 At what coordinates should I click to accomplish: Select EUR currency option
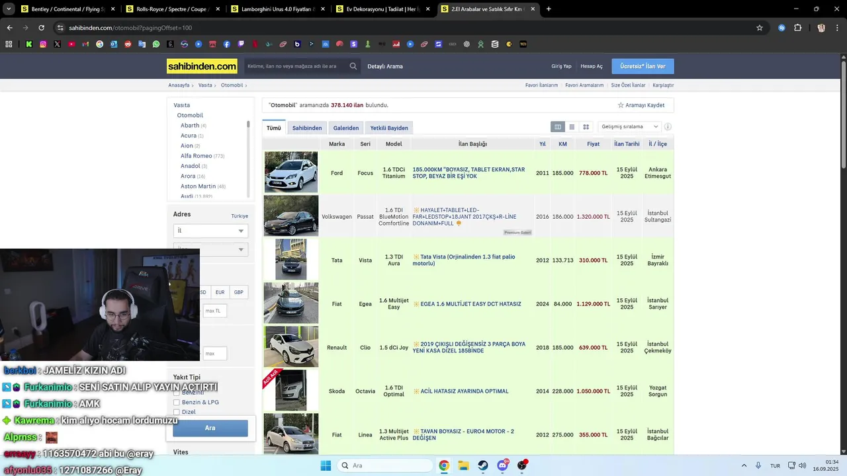click(x=220, y=292)
